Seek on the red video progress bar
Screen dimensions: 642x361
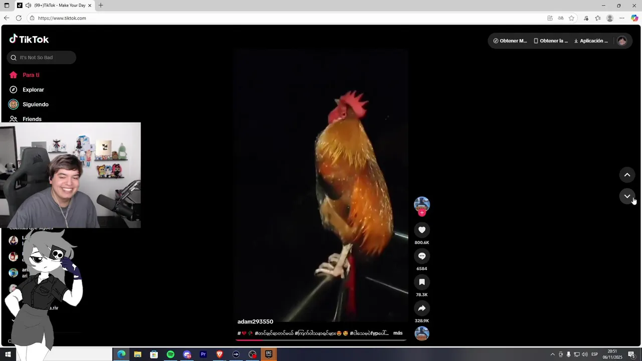[321, 340]
